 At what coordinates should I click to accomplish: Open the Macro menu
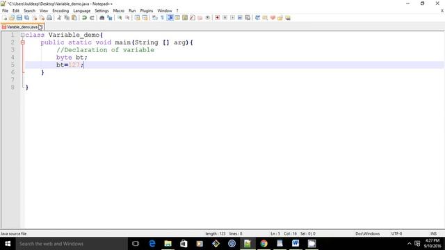pyautogui.click(x=119, y=10)
